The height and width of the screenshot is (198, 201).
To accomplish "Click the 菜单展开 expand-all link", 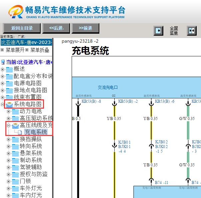I will pyautogui.click(x=15, y=50).
